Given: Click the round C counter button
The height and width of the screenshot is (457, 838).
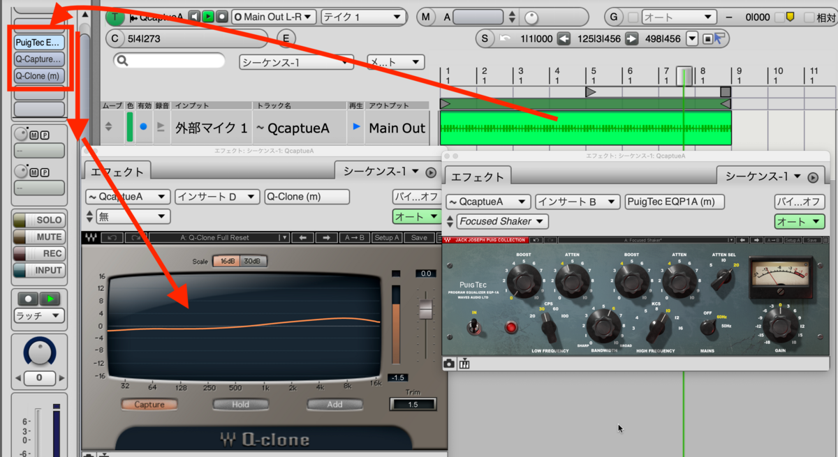Looking at the screenshot, I should click(x=115, y=38).
